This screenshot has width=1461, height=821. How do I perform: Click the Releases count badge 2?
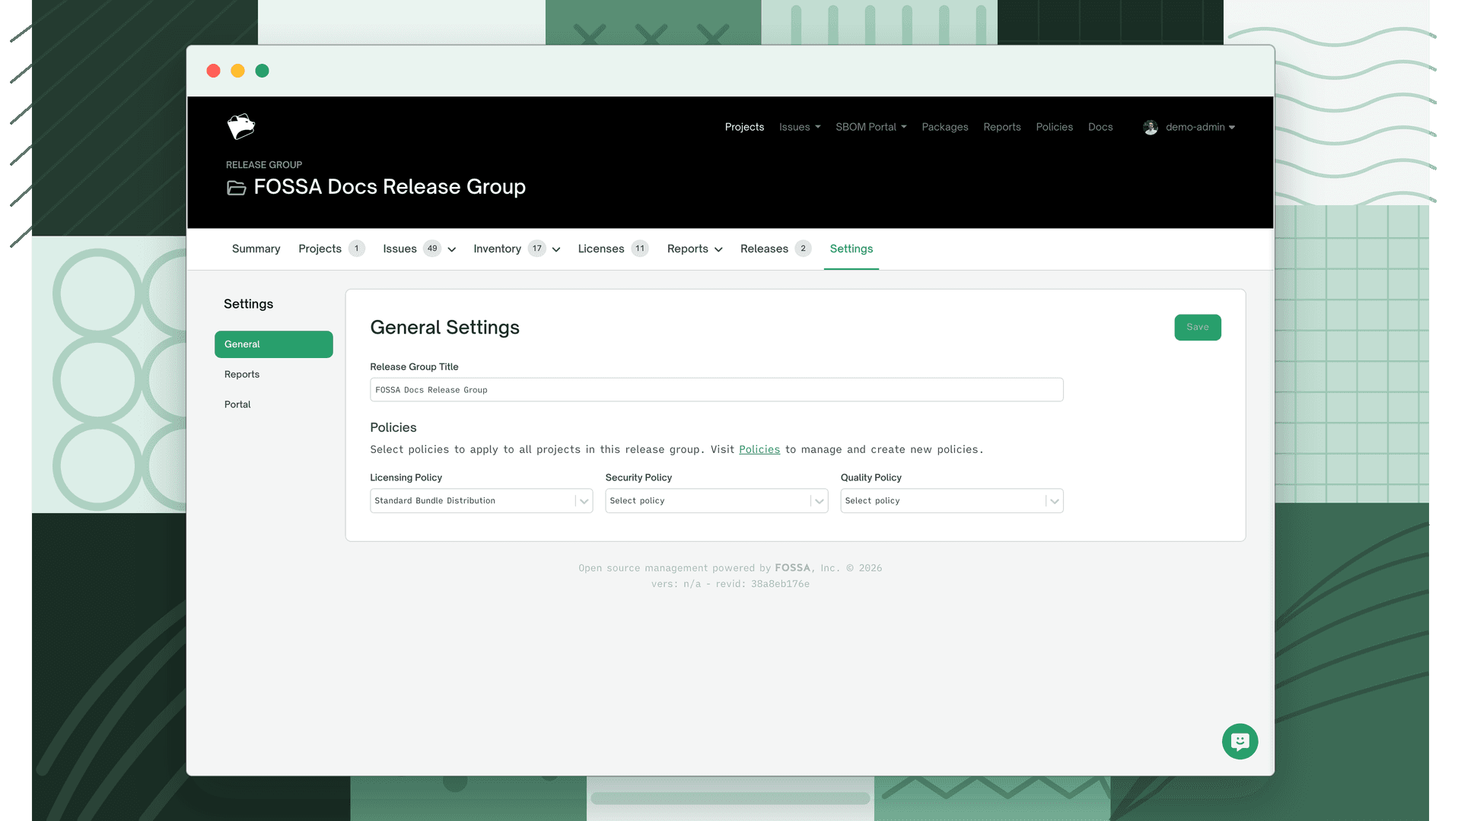[x=803, y=249]
